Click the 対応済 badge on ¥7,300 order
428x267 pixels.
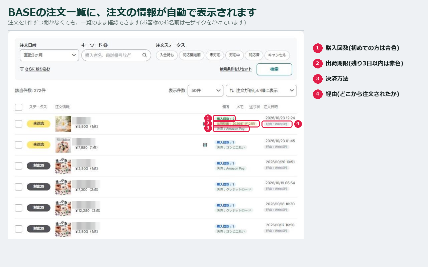pyautogui.click(x=38, y=187)
